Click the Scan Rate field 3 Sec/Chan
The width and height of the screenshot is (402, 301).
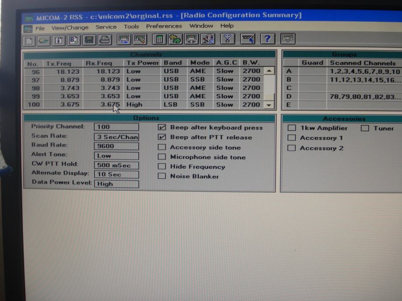116,137
